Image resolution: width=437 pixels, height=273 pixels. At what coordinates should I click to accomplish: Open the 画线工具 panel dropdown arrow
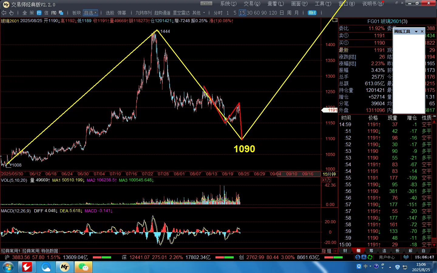click(416, 32)
